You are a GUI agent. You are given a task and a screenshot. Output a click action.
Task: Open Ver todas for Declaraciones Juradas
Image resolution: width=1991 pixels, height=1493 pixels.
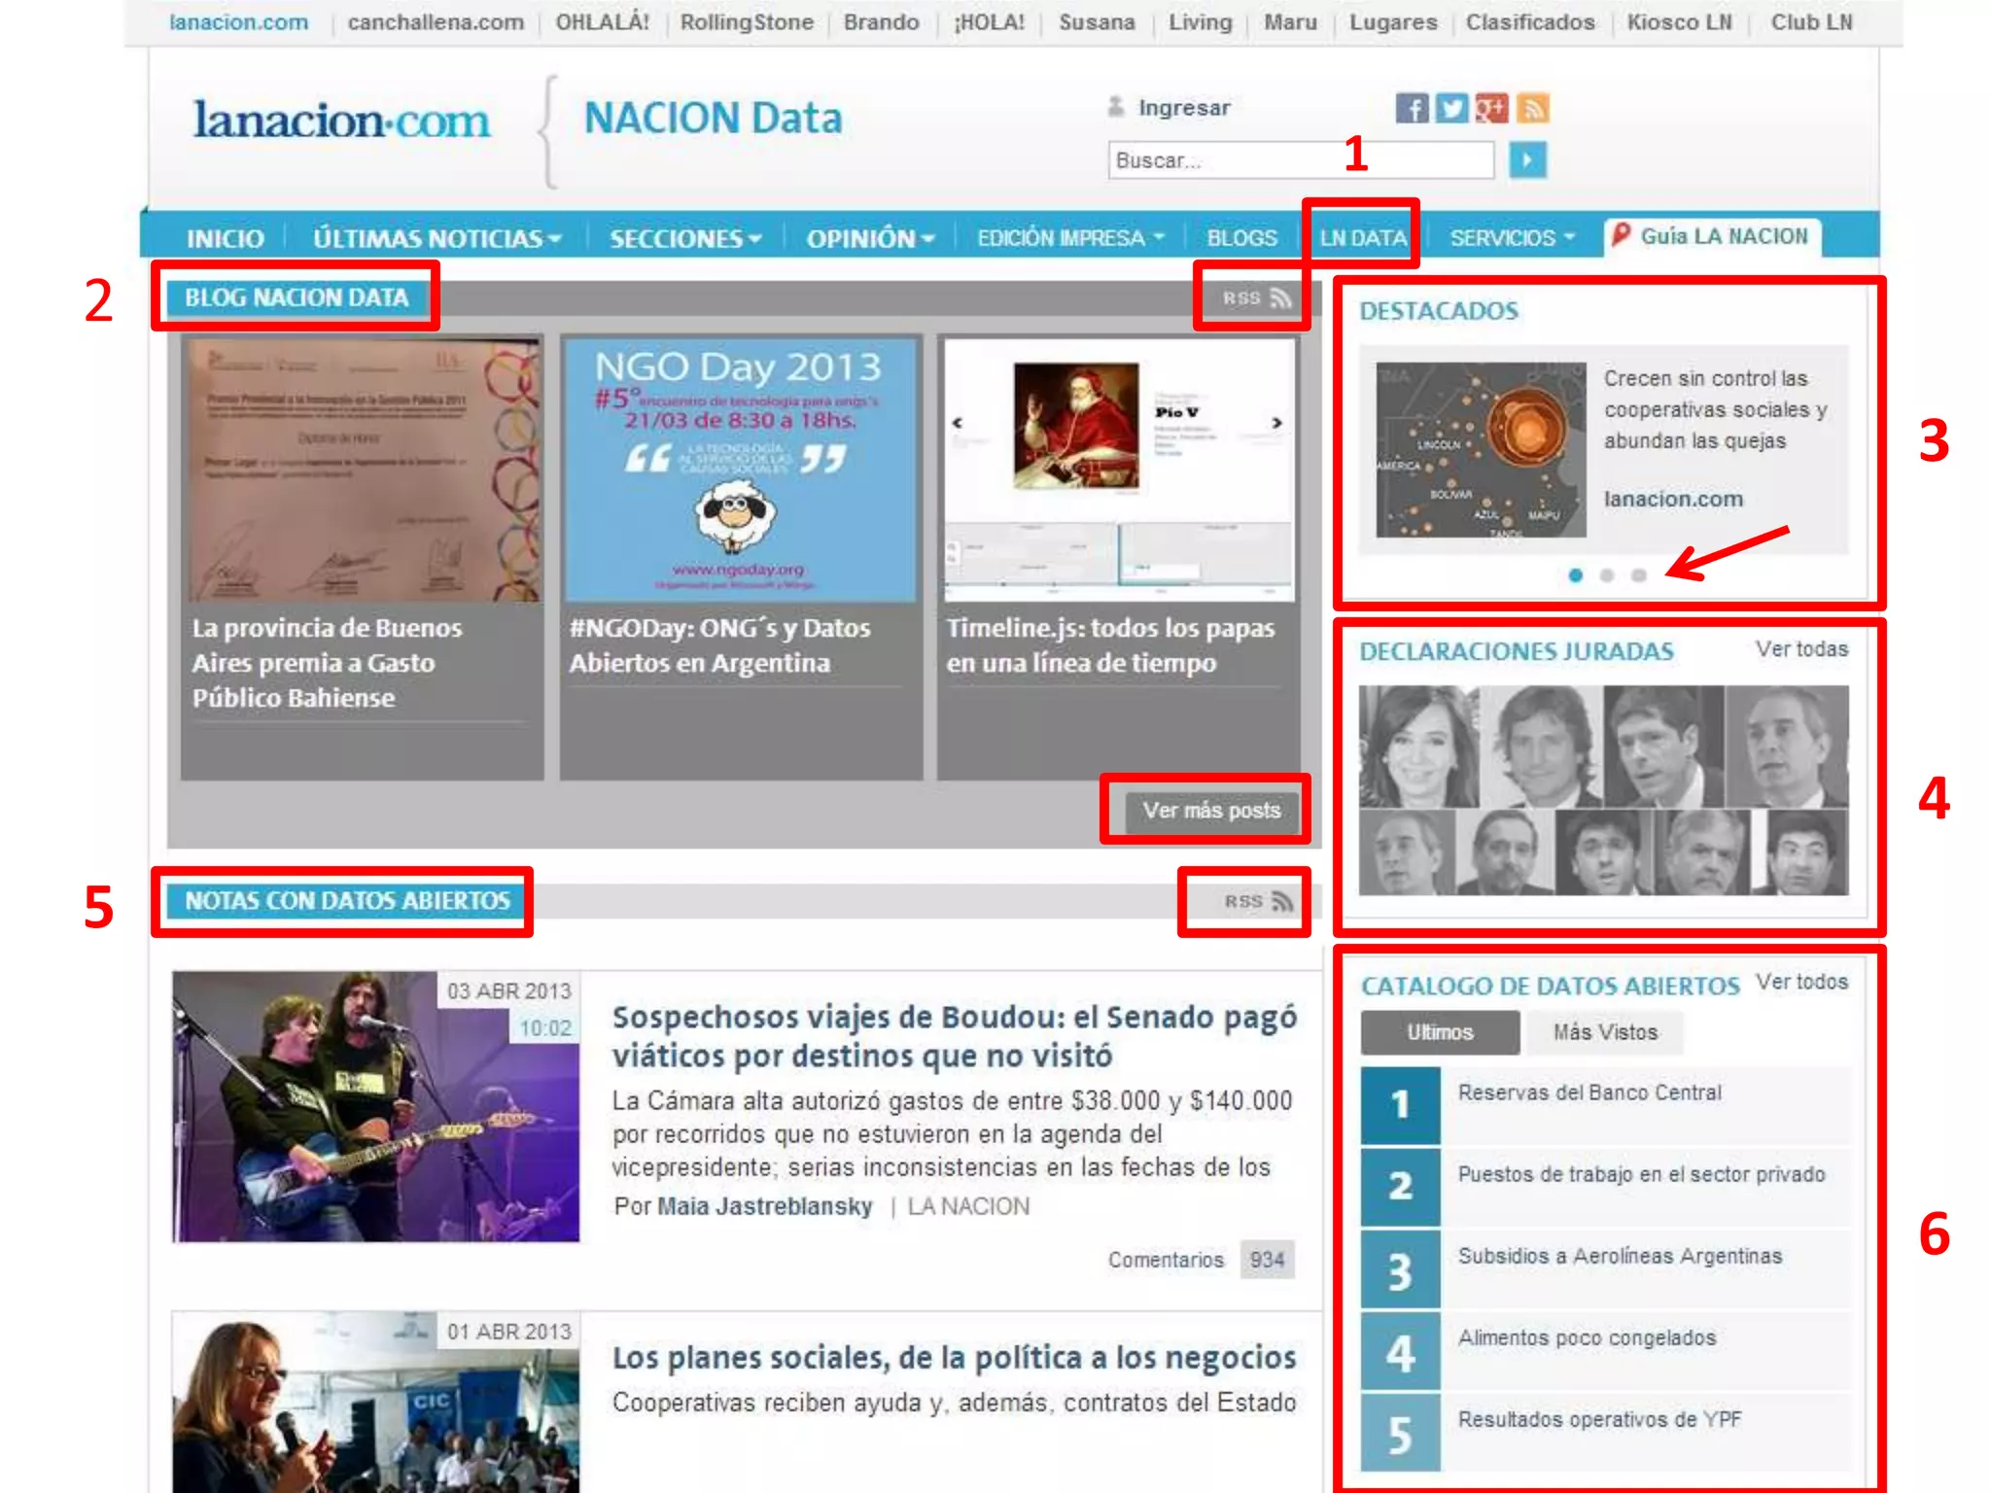pyautogui.click(x=1801, y=649)
